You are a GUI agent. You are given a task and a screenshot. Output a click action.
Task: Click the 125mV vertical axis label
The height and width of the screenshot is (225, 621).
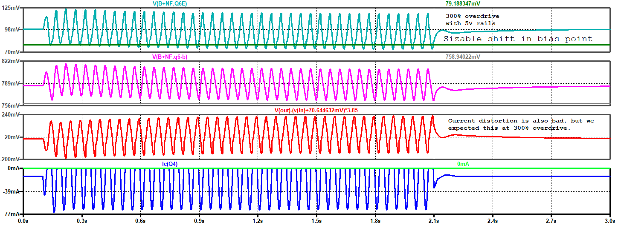[x=11, y=8]
